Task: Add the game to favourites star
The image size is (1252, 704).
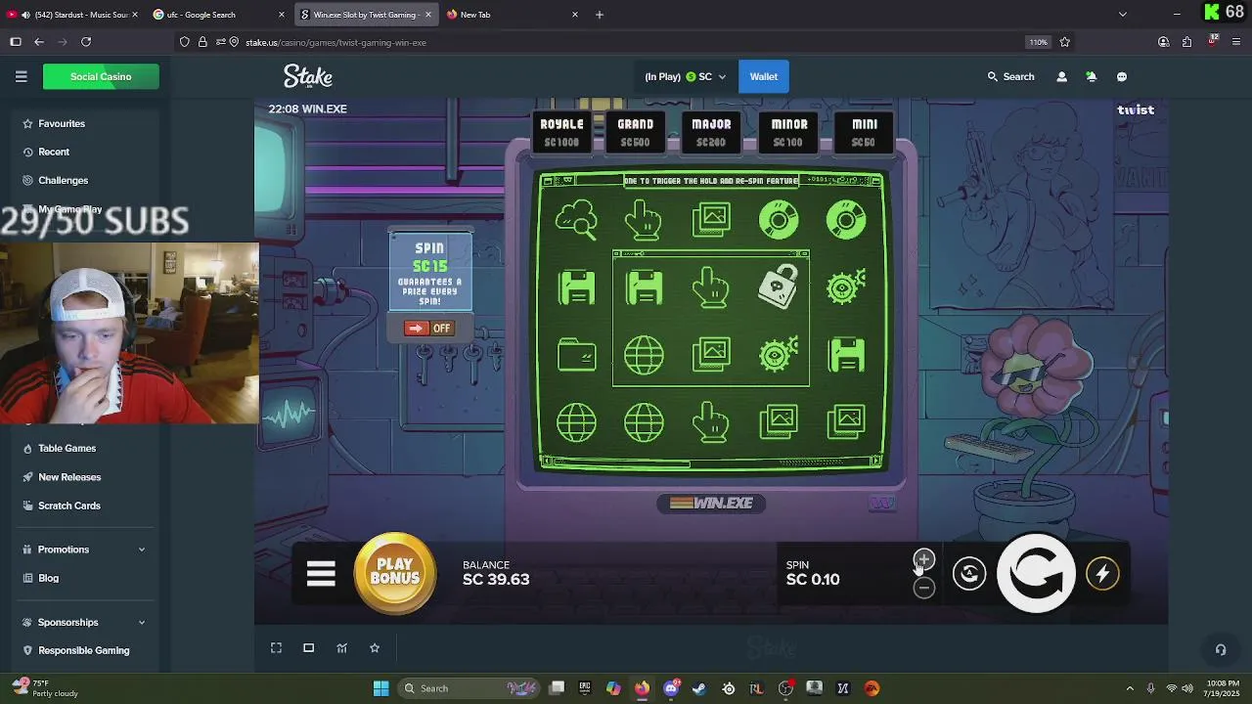Action: click(x=374, y=647)
